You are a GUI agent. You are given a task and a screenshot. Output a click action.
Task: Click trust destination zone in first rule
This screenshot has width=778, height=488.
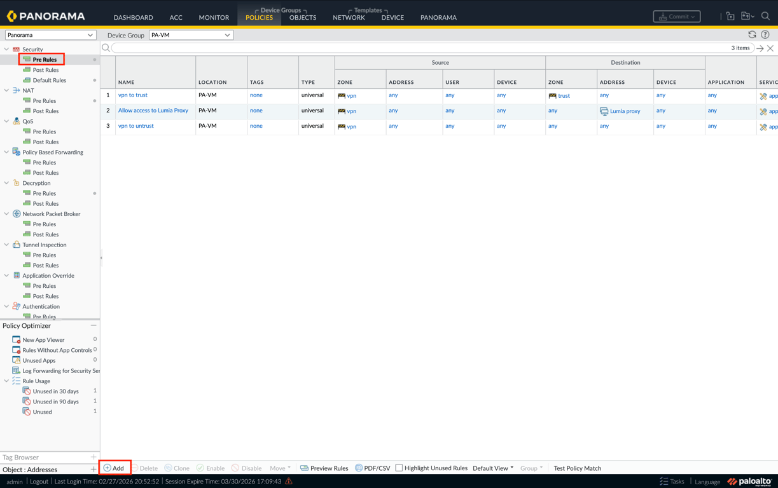click(564, 96)
